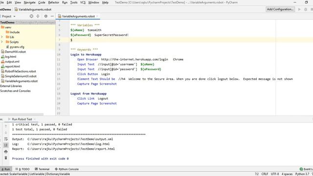Toggle scroll to end icon in console
313x176 pixels.
pyautogui.click(x=6, y=145)
